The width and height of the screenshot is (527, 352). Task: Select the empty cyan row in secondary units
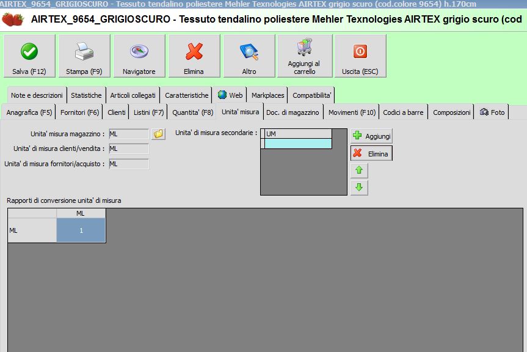click(x=298, y=144)
